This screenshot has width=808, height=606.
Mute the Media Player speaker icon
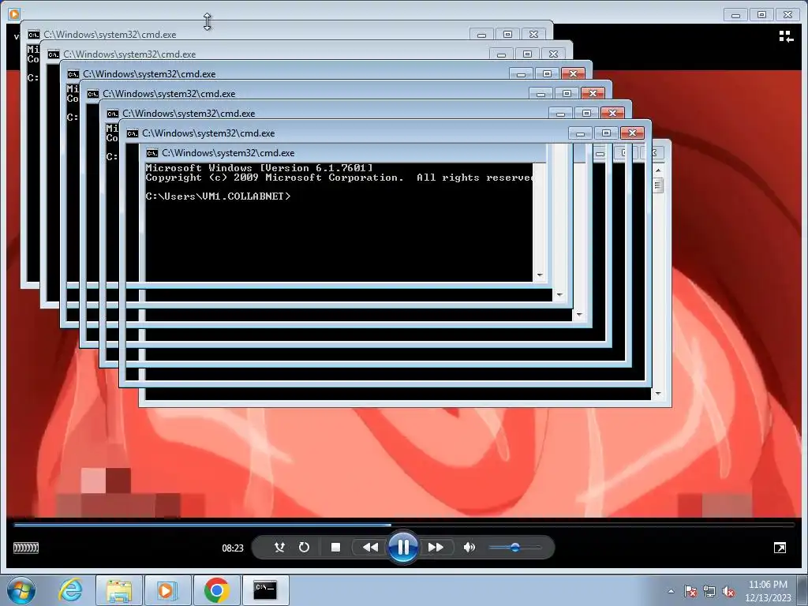click(x=469, y=548)
